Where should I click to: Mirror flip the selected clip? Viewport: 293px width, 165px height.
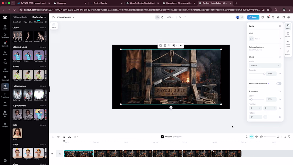(69, 137)
